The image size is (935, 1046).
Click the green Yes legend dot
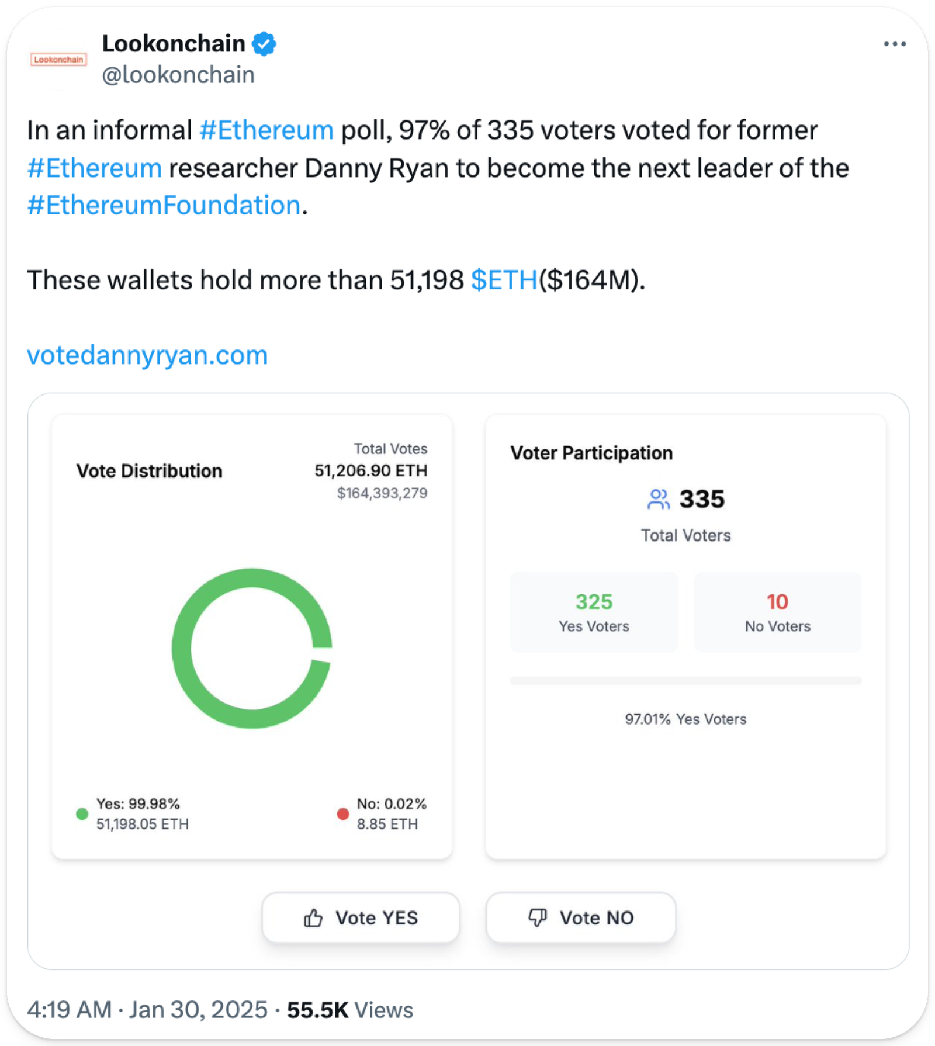[82, 814]
